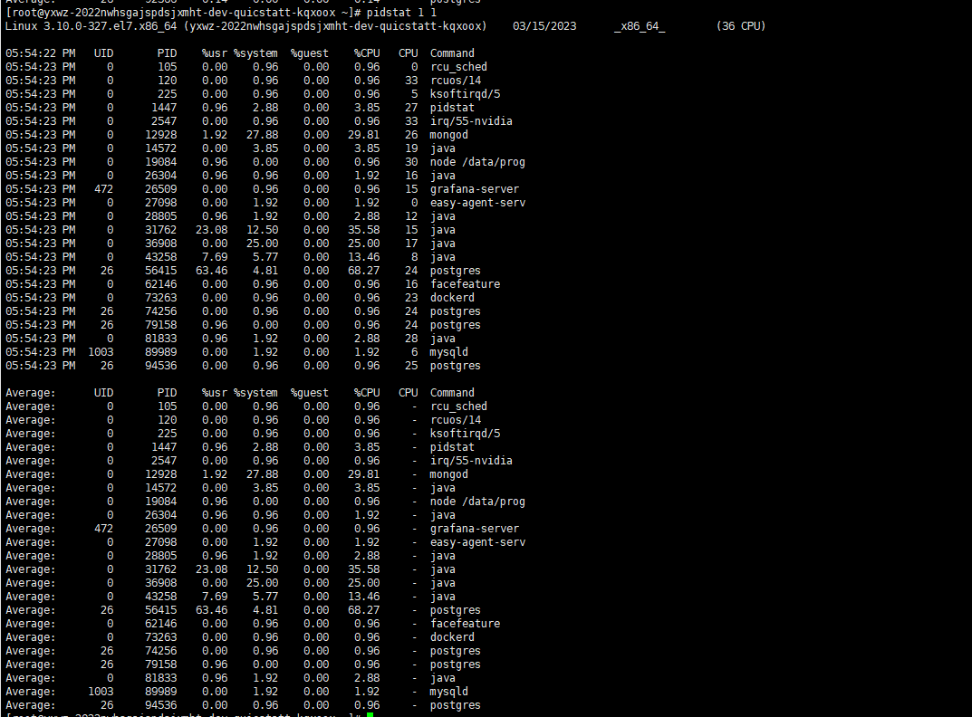Click PID "2547" in the Average irq/55-nvidia row
Viewport: 972px width, 717px height.
(x=164, y=461)
